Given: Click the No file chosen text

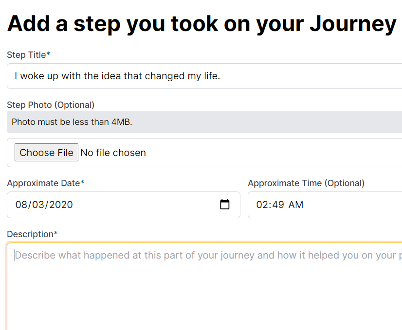Looking at the screenshot, I should point(113,152).
